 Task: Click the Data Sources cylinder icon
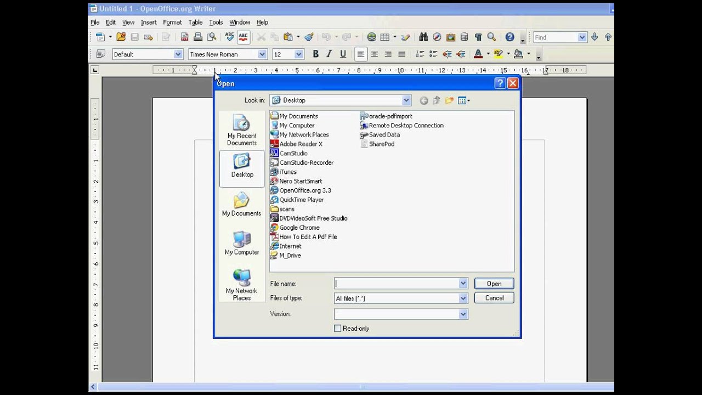pyautogui.click(x=465, y=37)
